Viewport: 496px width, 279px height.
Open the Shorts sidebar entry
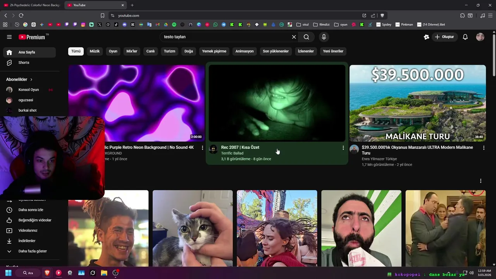click(29, 62)
